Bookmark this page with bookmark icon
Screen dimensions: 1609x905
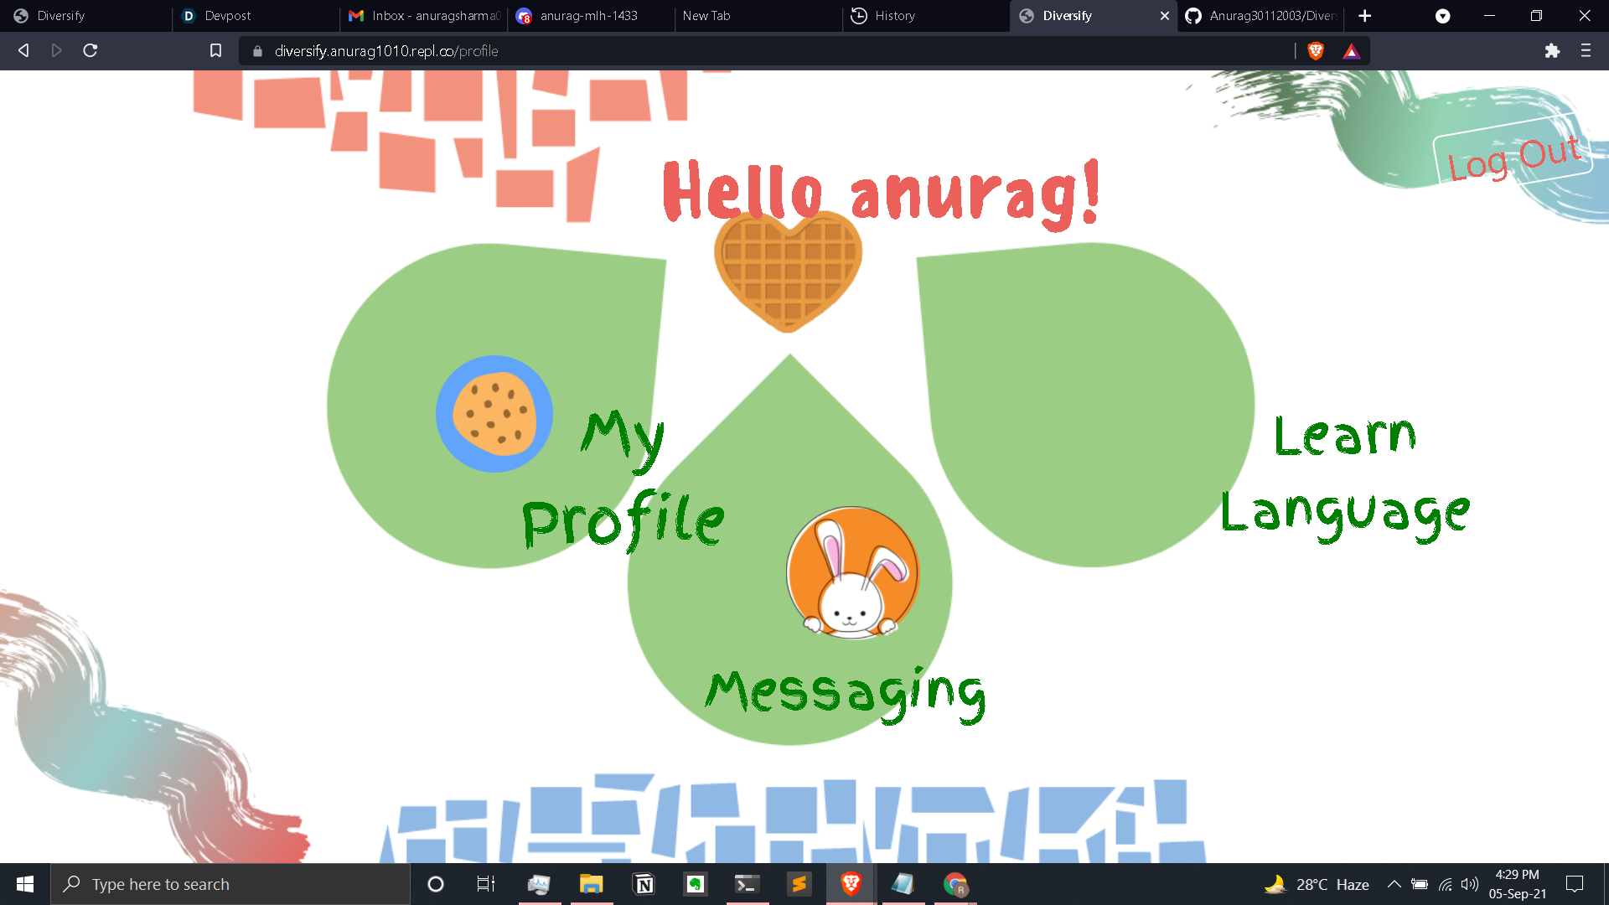[x=215, y=51]
